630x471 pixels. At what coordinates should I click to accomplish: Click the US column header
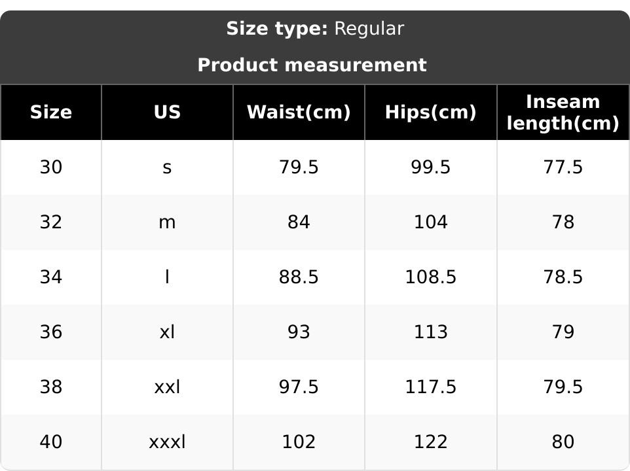(167, 113)
